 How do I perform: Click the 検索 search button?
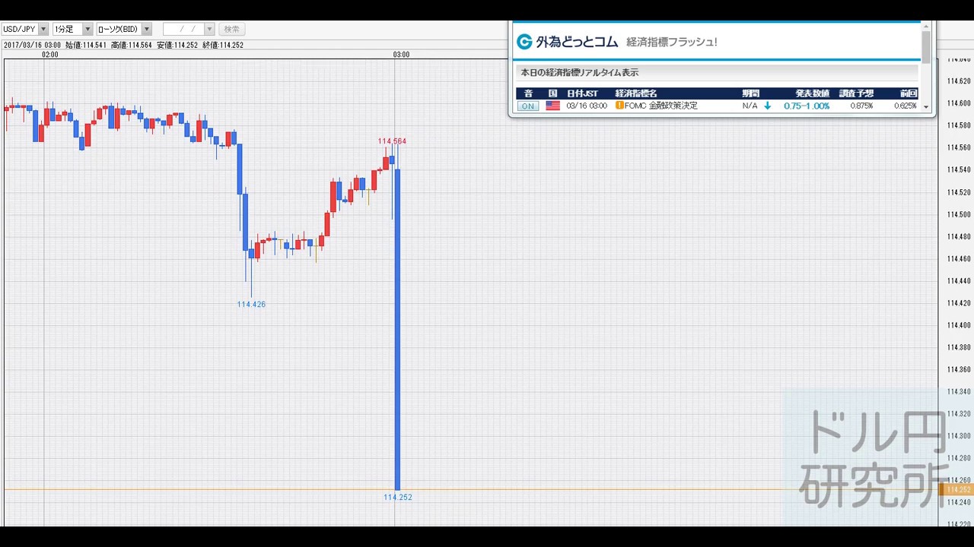(x=232, y=29)
